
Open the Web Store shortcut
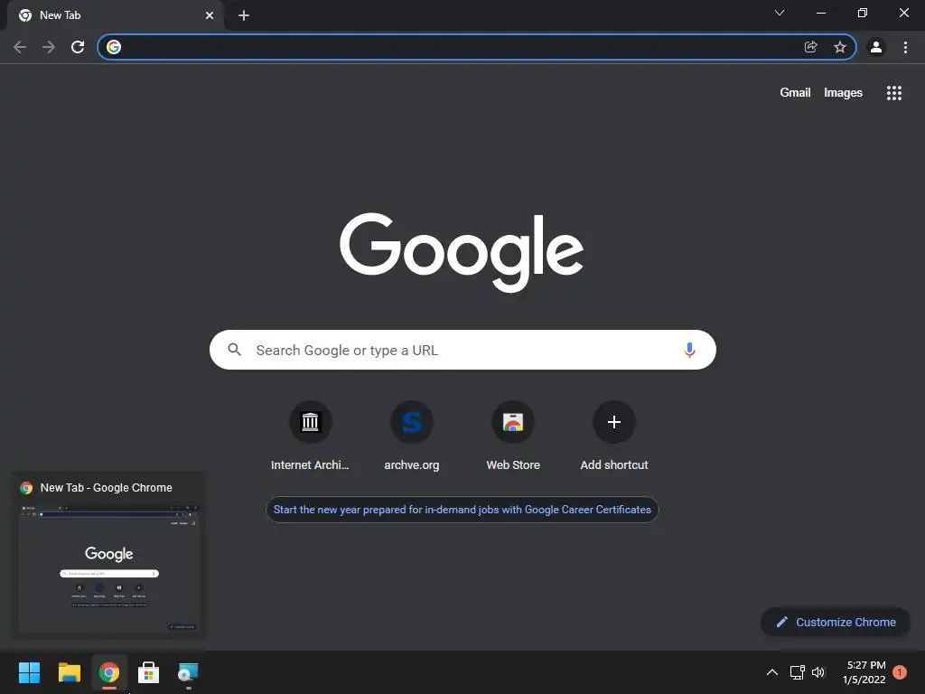point(513,436)
